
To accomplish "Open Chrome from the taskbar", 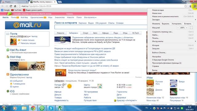I will pos(33,108).
